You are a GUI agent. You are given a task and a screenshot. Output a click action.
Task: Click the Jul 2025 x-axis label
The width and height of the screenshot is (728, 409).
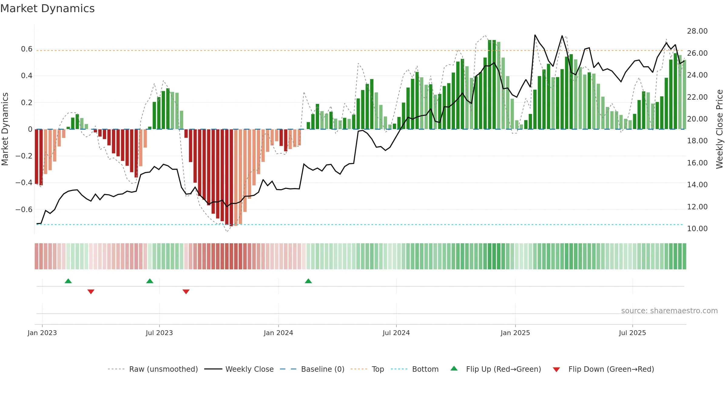pyautogui.click(x=632, y=333)
